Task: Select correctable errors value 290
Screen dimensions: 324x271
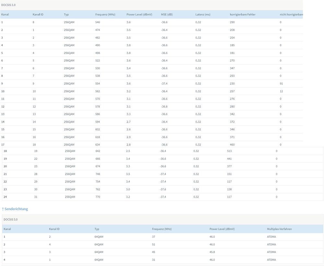Action: [x=232, y=22]
